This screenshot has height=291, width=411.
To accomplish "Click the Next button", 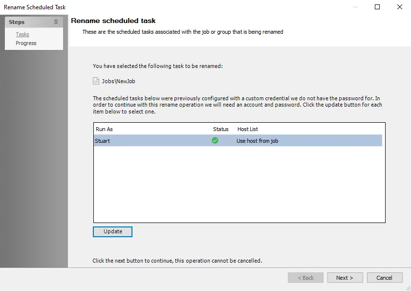I will 345,278.
